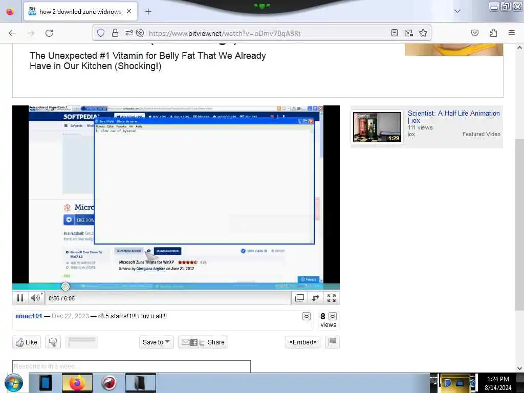Open 'Scientist: A Half Life Animation' link
The image size is (524, 393).
pyautogui.click(x=453, y=117)
